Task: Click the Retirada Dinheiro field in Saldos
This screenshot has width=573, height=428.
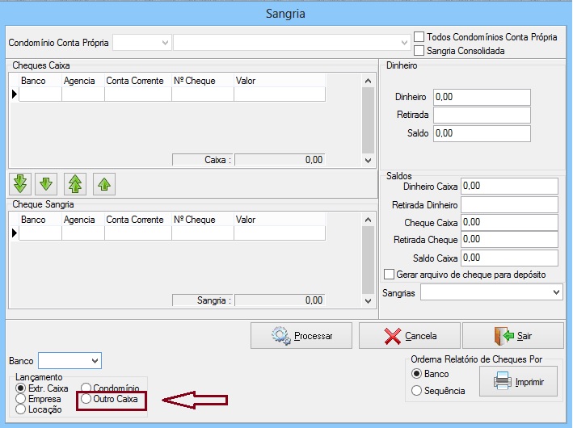Action: point(509,204)
